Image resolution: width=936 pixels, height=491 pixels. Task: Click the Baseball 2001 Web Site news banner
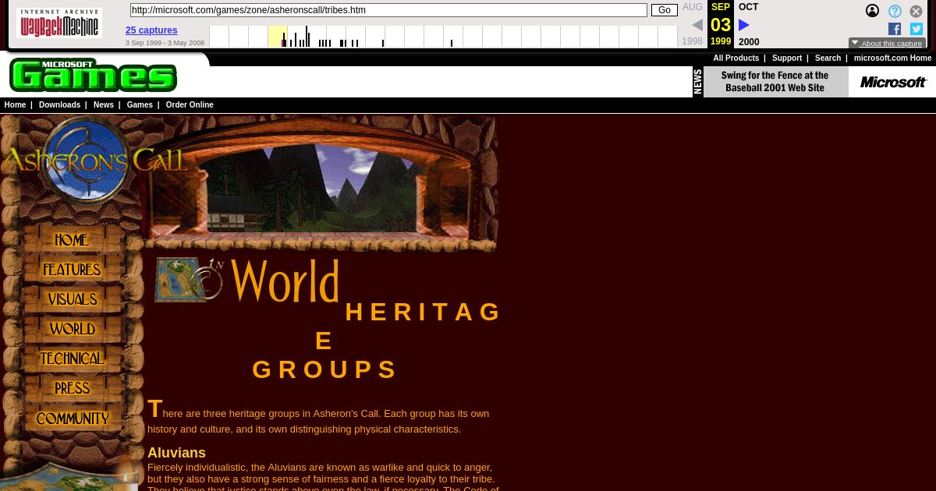[x=775, y=82]
